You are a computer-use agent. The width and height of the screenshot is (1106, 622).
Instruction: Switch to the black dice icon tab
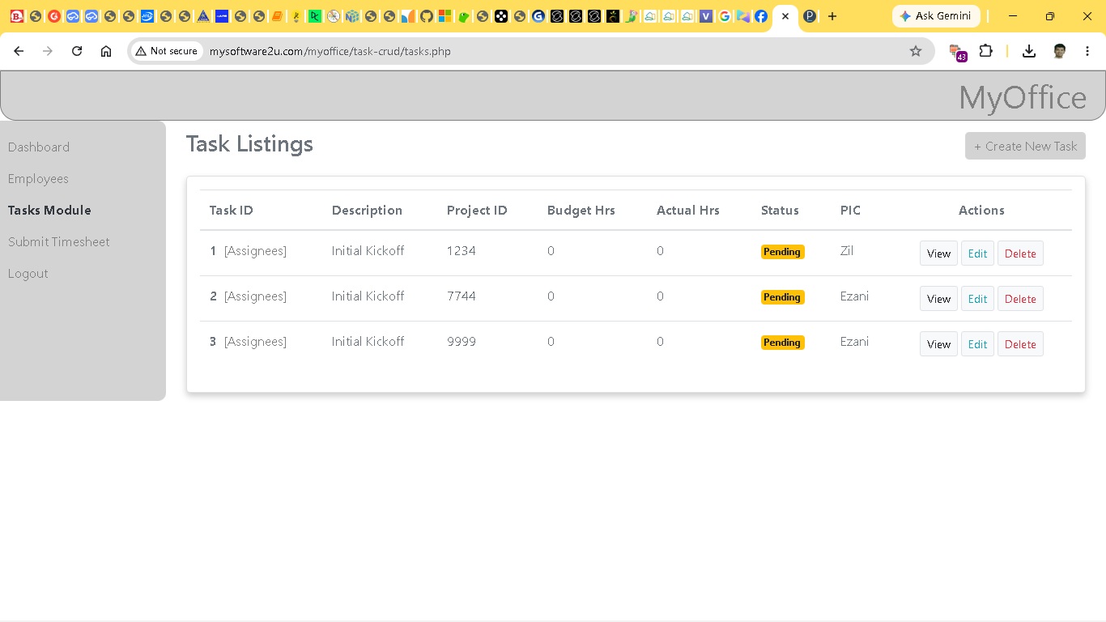[x=501, y=16]
